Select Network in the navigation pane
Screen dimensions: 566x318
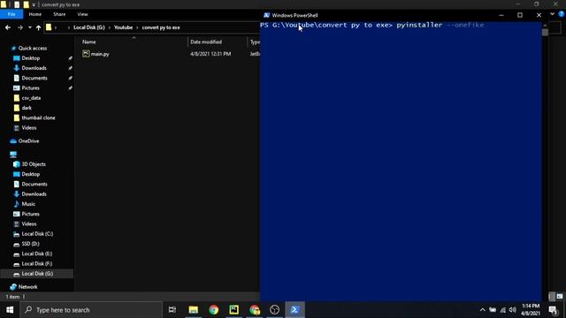27,287
